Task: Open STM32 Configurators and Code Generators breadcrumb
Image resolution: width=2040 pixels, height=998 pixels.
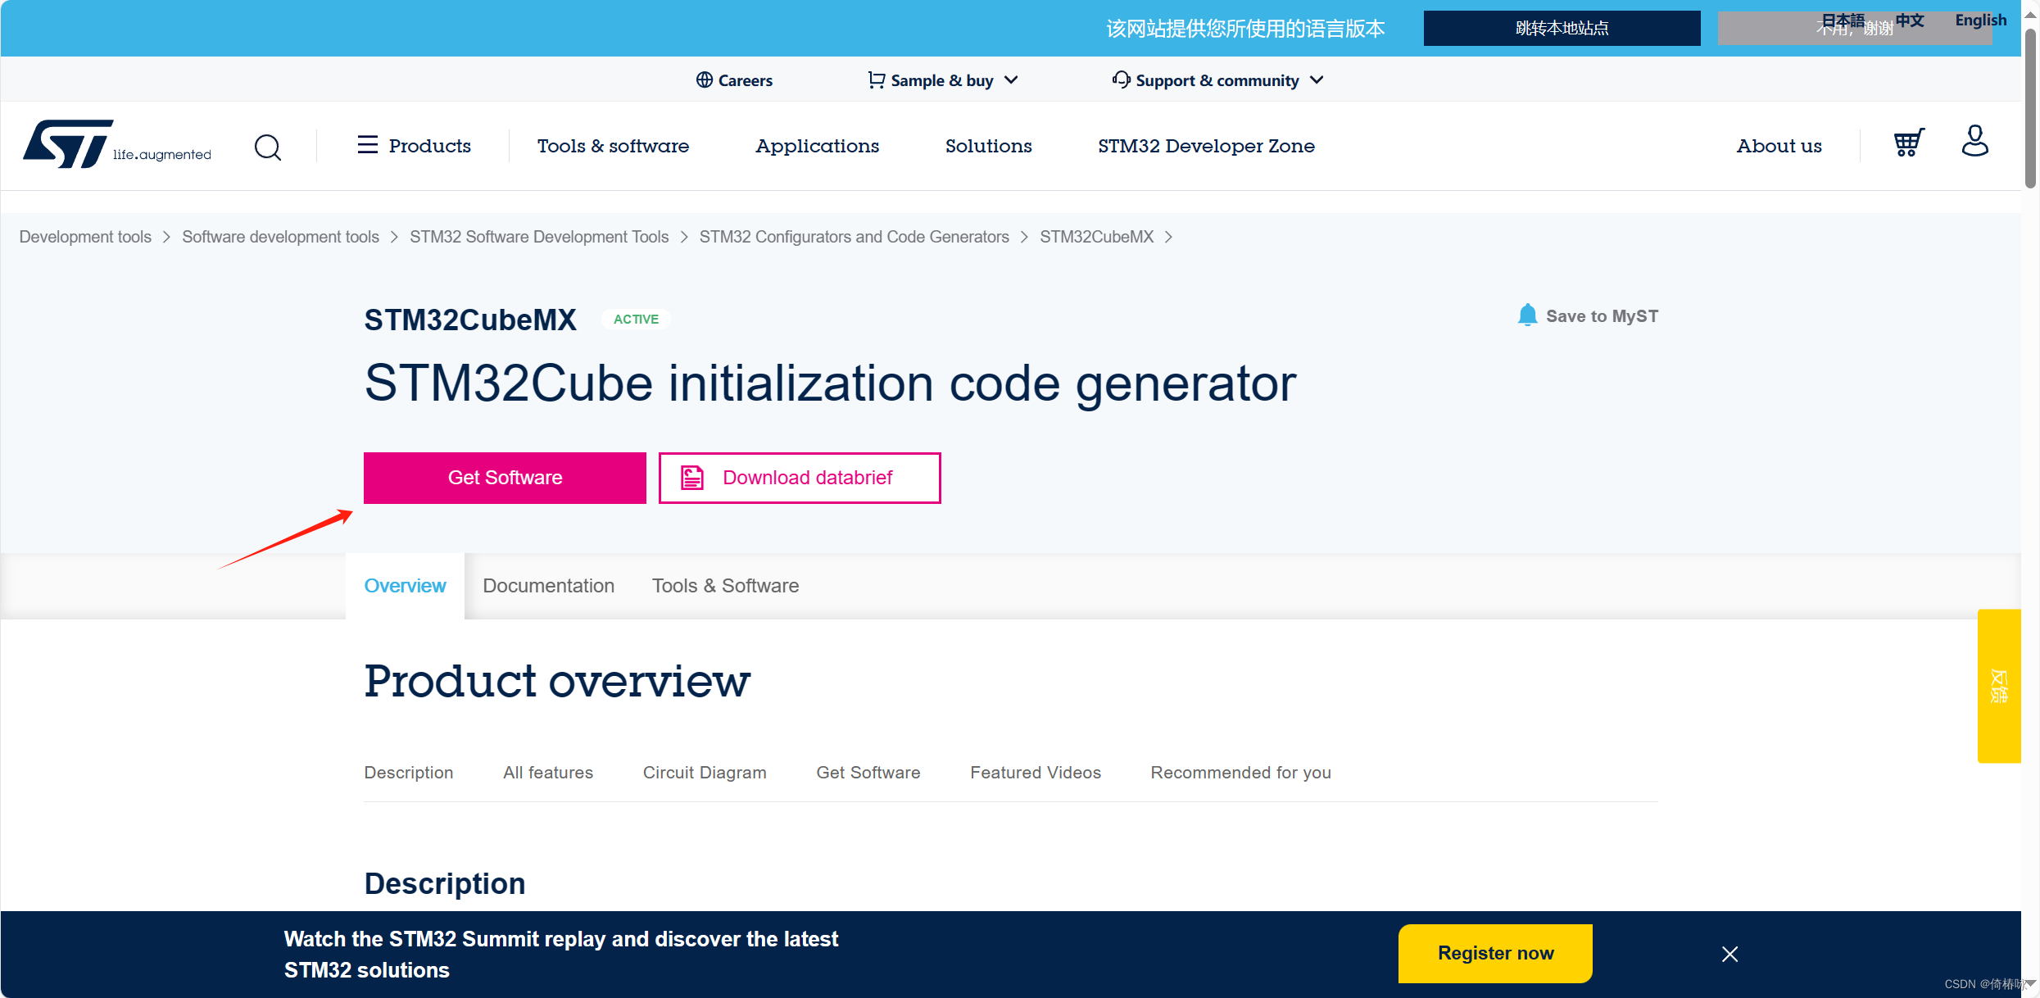Action: [854, 237]
